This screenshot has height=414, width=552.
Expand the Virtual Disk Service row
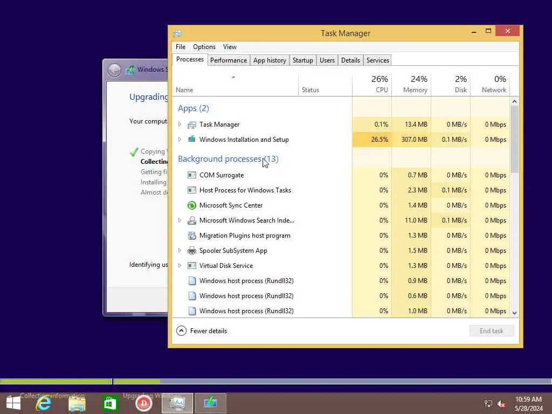click(x=180, y=266)
